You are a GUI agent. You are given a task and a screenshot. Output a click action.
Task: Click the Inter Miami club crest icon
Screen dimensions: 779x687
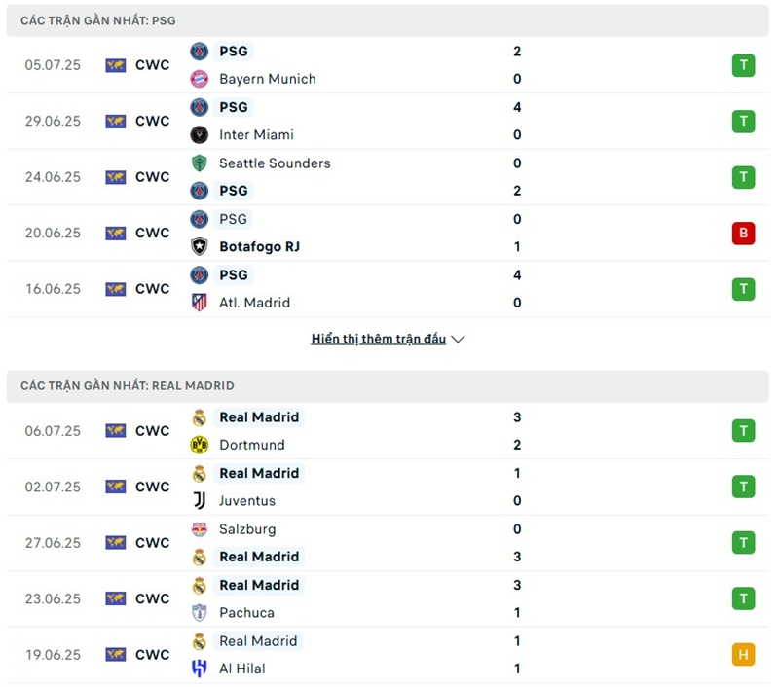click(200, 135)
